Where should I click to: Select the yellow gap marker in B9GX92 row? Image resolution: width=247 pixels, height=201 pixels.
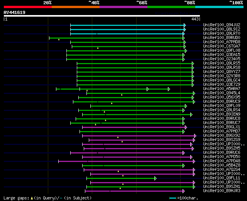coord(118,138)
